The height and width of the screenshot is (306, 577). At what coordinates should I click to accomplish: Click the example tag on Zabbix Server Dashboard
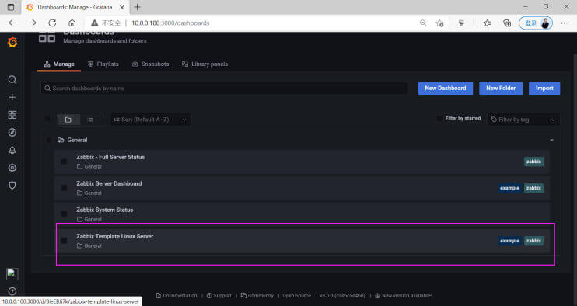click(x=509, y=188)
